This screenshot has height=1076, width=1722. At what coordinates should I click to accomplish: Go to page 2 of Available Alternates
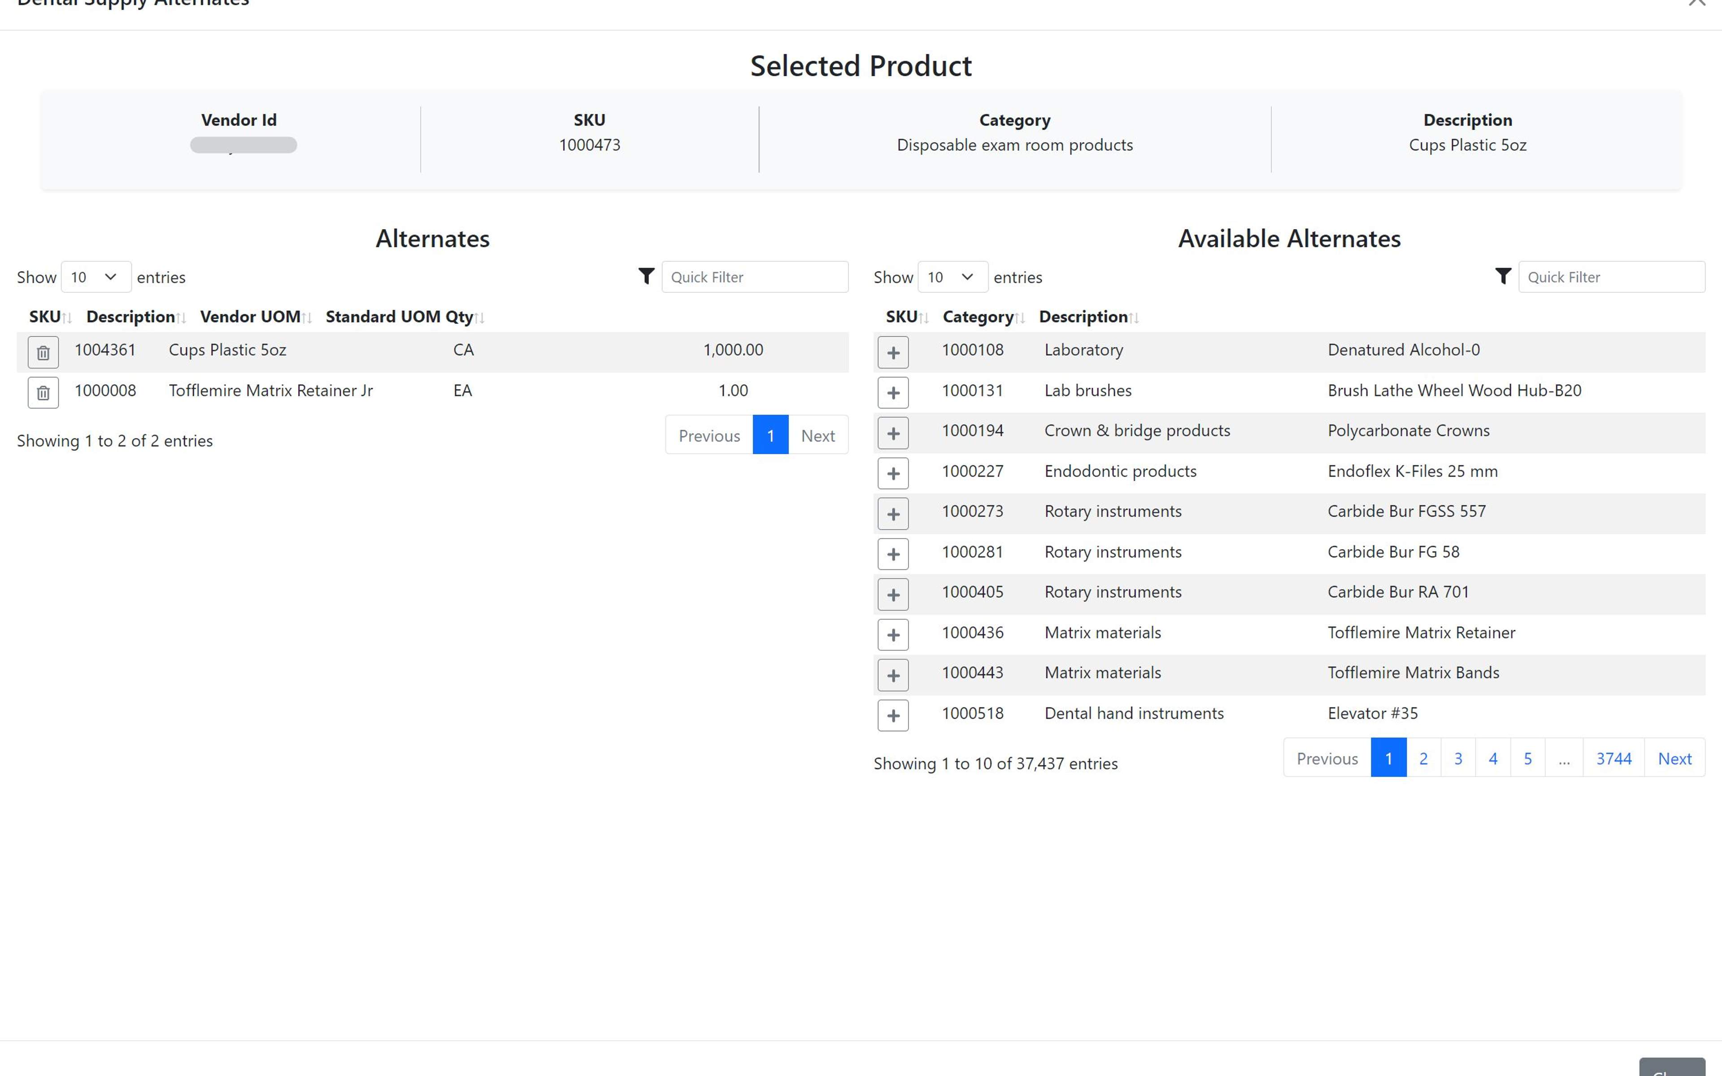click(1423, 759)
